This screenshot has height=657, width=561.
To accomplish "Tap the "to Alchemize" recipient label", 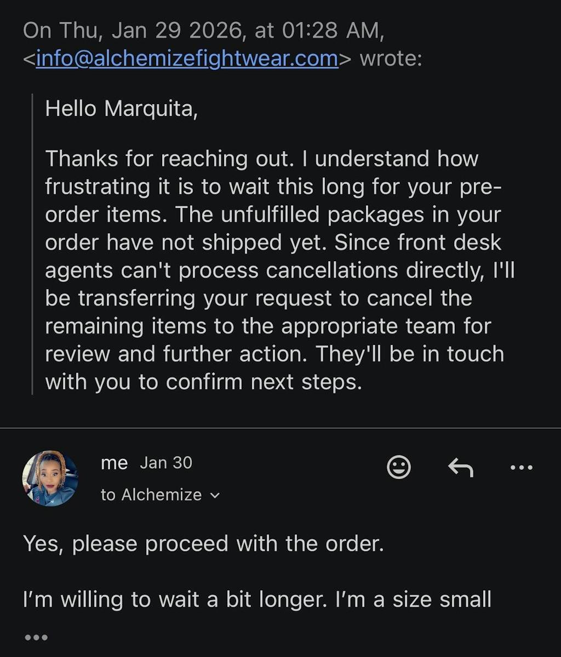I will [151, 495].
